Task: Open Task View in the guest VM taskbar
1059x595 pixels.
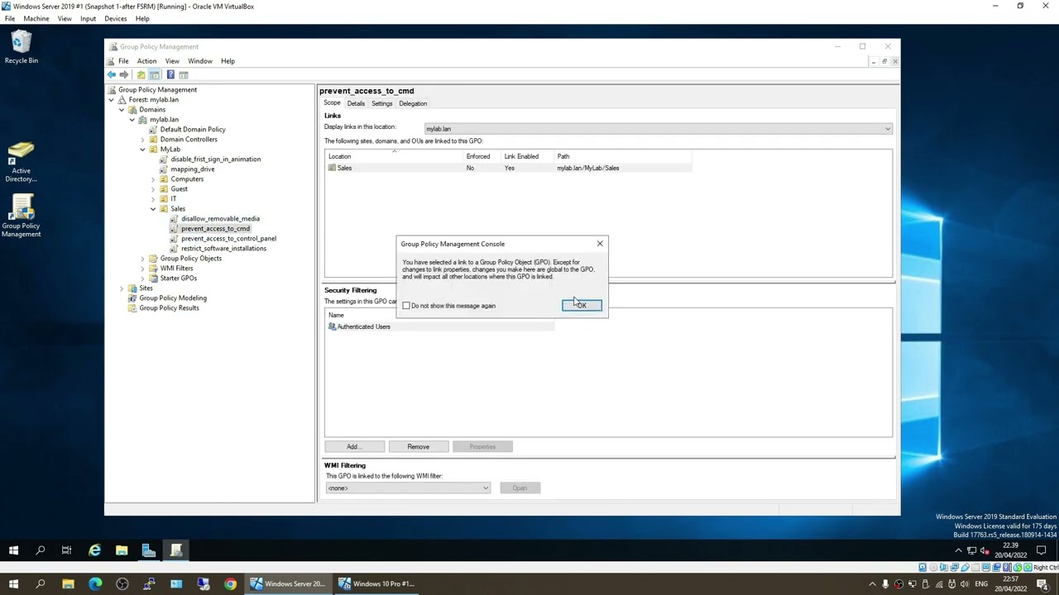Action: 66,550
